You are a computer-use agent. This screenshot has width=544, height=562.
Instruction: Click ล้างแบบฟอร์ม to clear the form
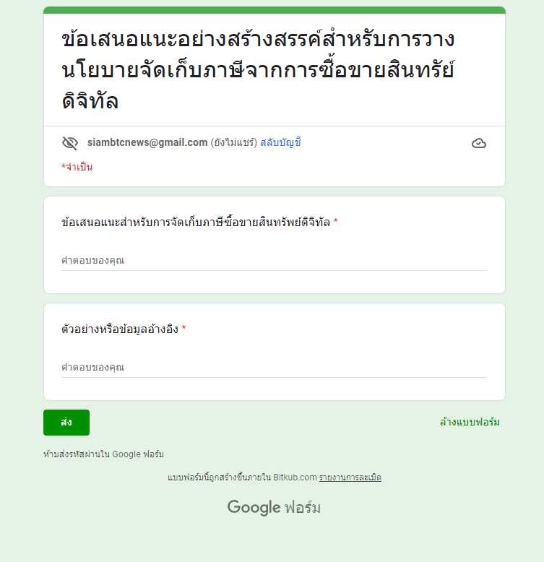click(x=470, y=422)
